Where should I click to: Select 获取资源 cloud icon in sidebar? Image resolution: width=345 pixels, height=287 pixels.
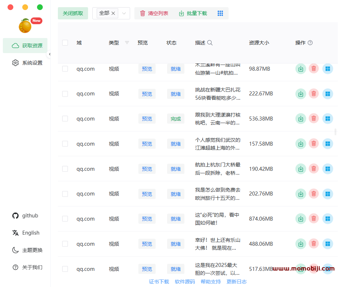(x=15, y=46)
